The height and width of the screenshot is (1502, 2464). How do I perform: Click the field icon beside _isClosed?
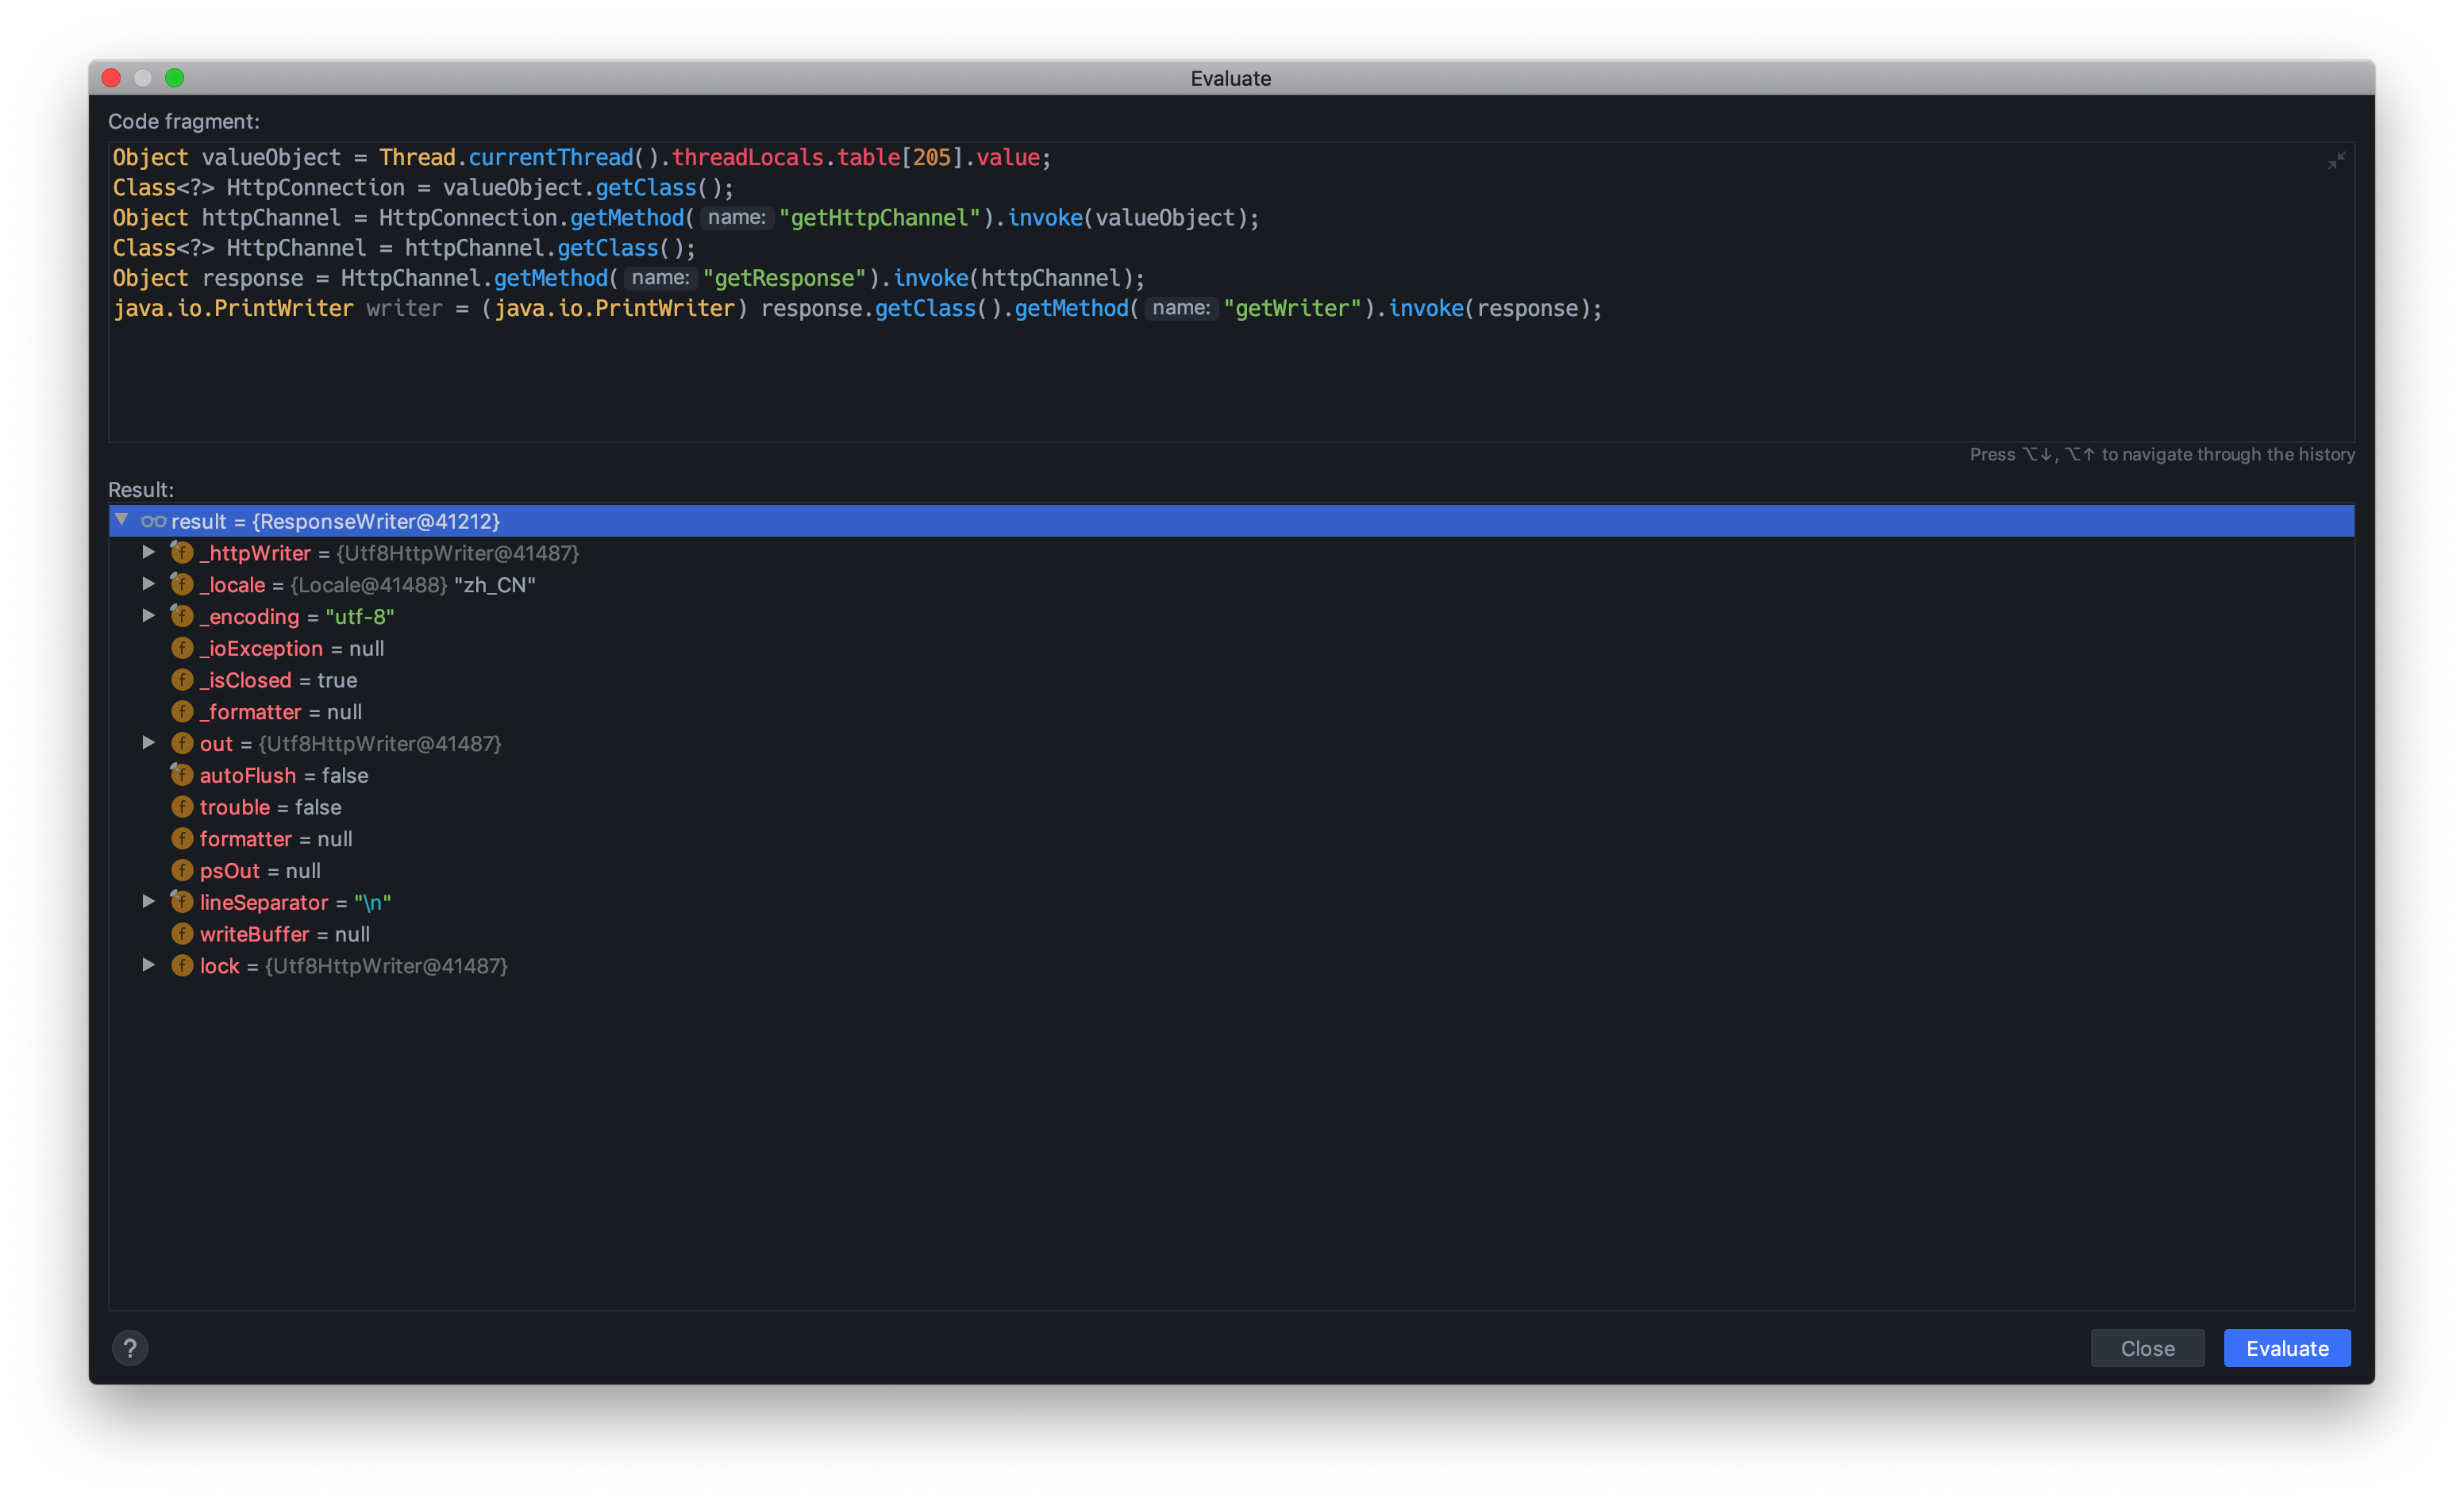coord(182,680)
